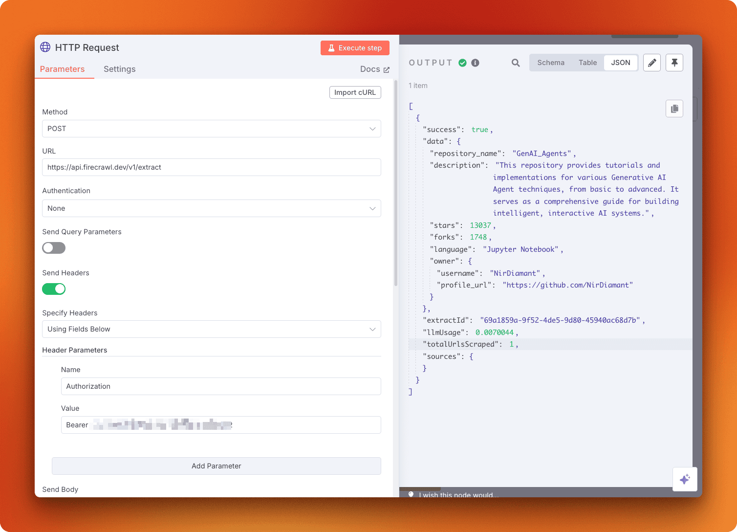
Task: Open the edit output pencil icon
Action: point(651,63)
